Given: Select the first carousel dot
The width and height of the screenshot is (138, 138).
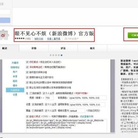Looking at the screenshot, I should point(51,55).
